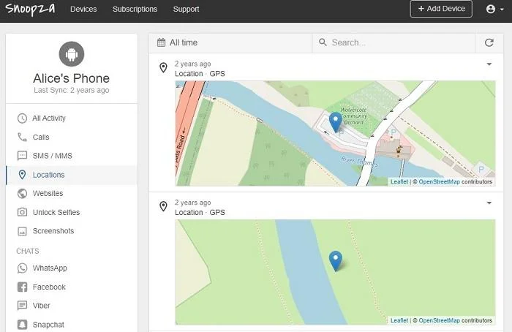The width and height of the screenshot is (512, 332).
Task: Select All Activity clock icon
Action: tap(22, 118)
